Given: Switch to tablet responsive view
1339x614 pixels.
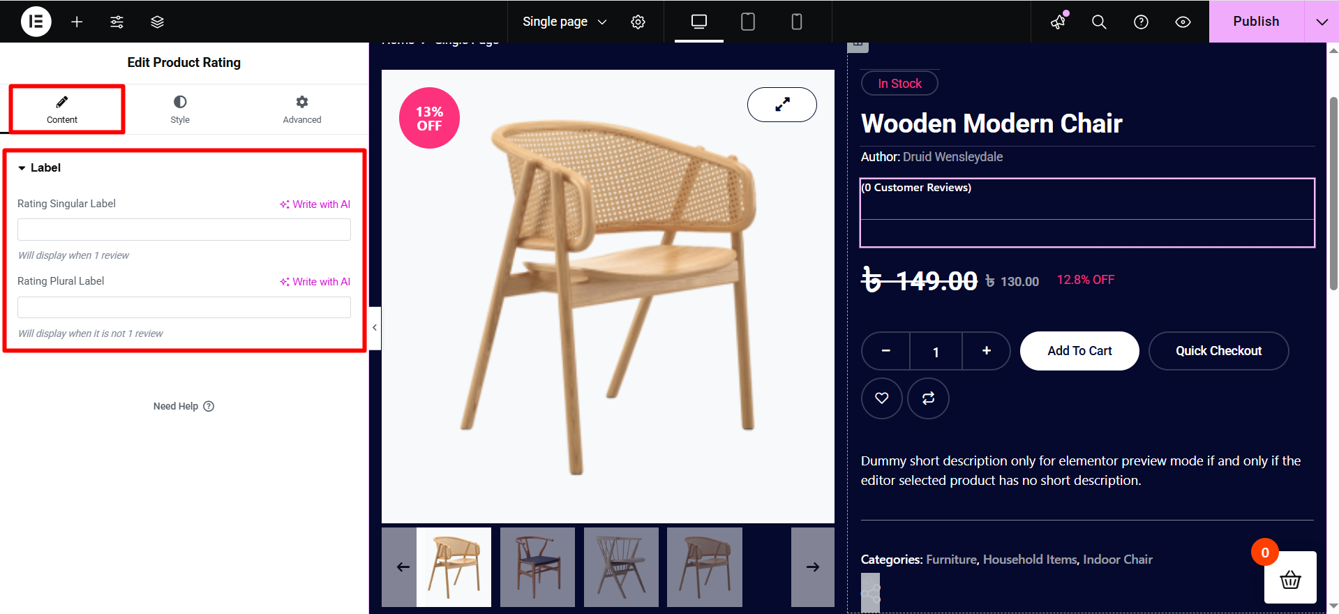Looking at the screenshot, I should (x=748, y=22).
